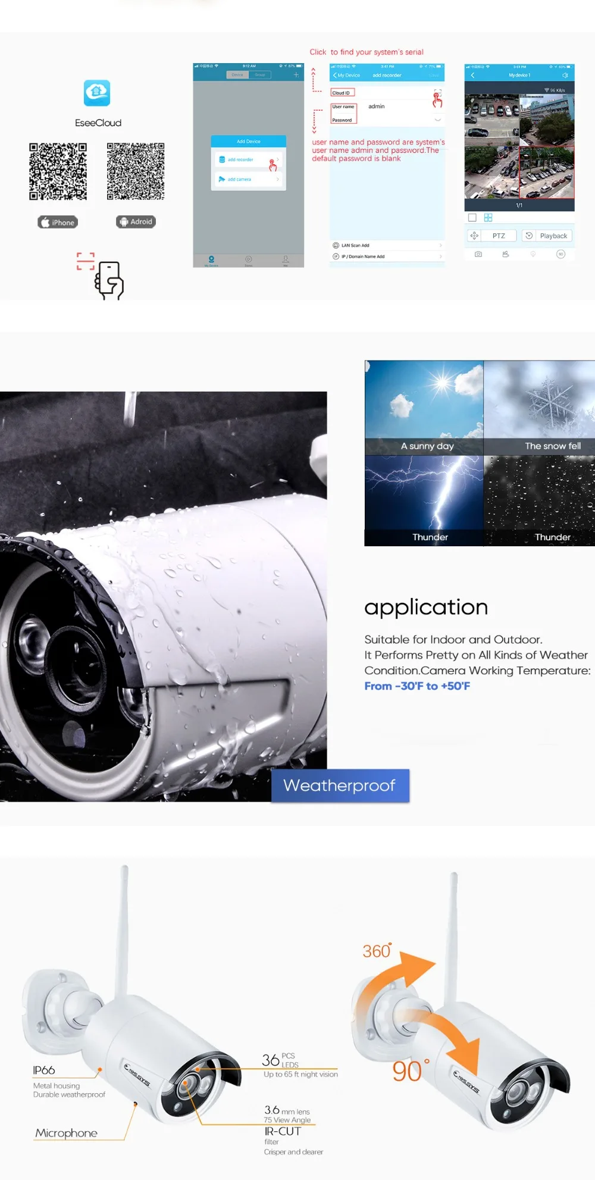Select the bottom-left street camera feed
The height and width of the screenshot is (1180, 595).
pos(492,173)
